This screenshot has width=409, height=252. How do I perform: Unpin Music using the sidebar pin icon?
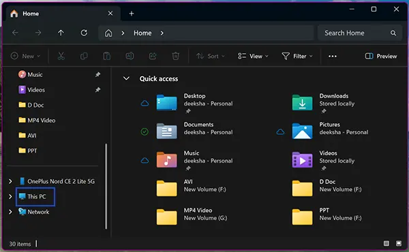click(x=97, y=75)
